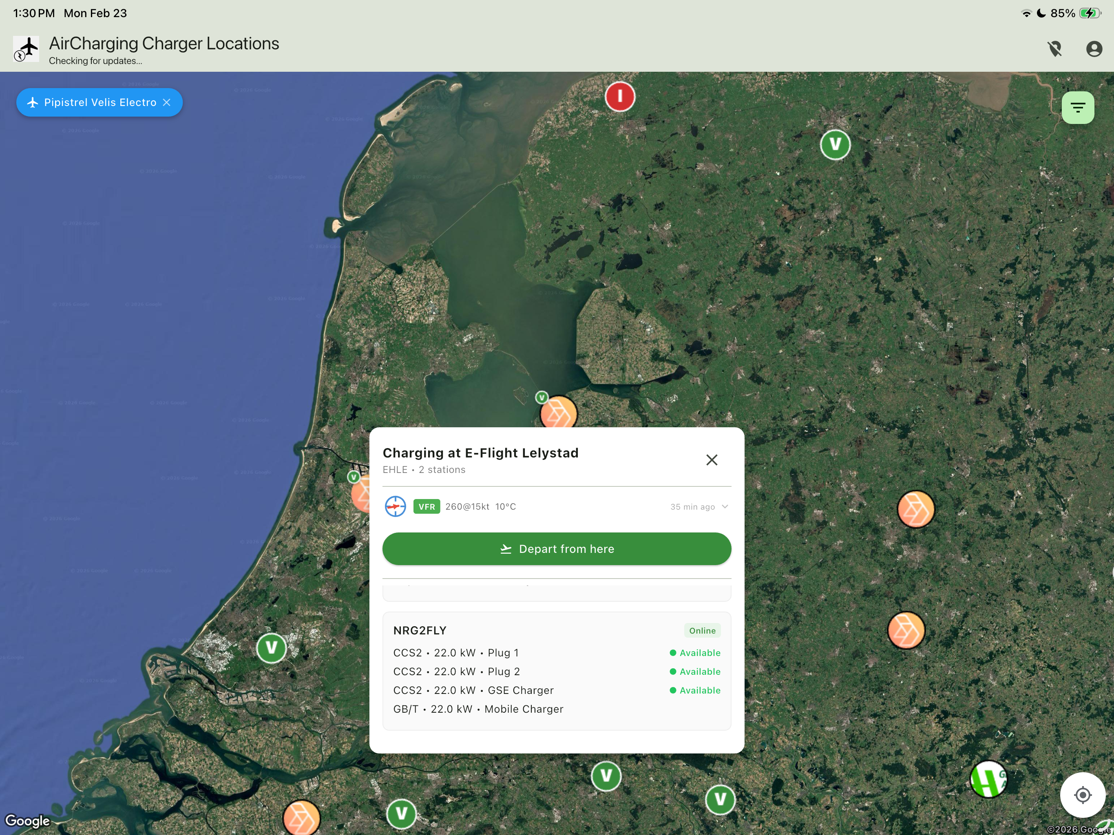This screenshot has height=835, width=1114.
Task: Tap the Wi-Fi icon in status bar
Action: (x=1026, y=13)
